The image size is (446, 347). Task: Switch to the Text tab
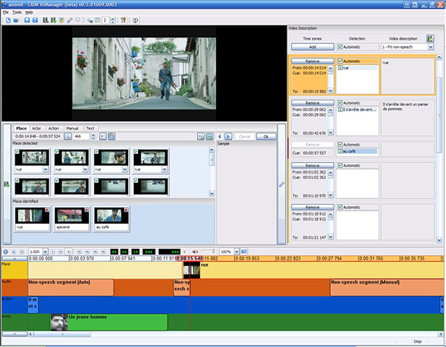(90, 128)
